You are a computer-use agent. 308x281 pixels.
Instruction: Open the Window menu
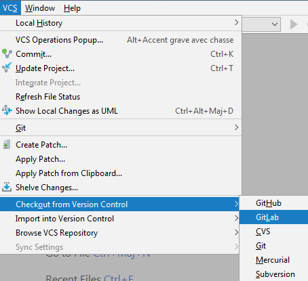click(x=40, y=8)
